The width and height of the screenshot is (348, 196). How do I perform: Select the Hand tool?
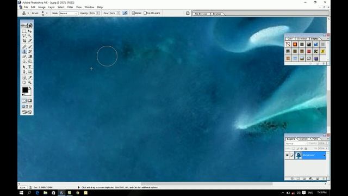pos(24,82)
